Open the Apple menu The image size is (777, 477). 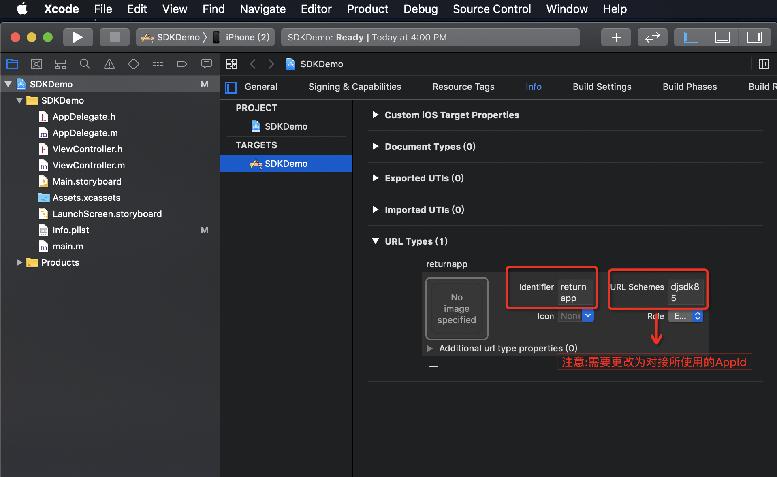click(x=22, y=9)
